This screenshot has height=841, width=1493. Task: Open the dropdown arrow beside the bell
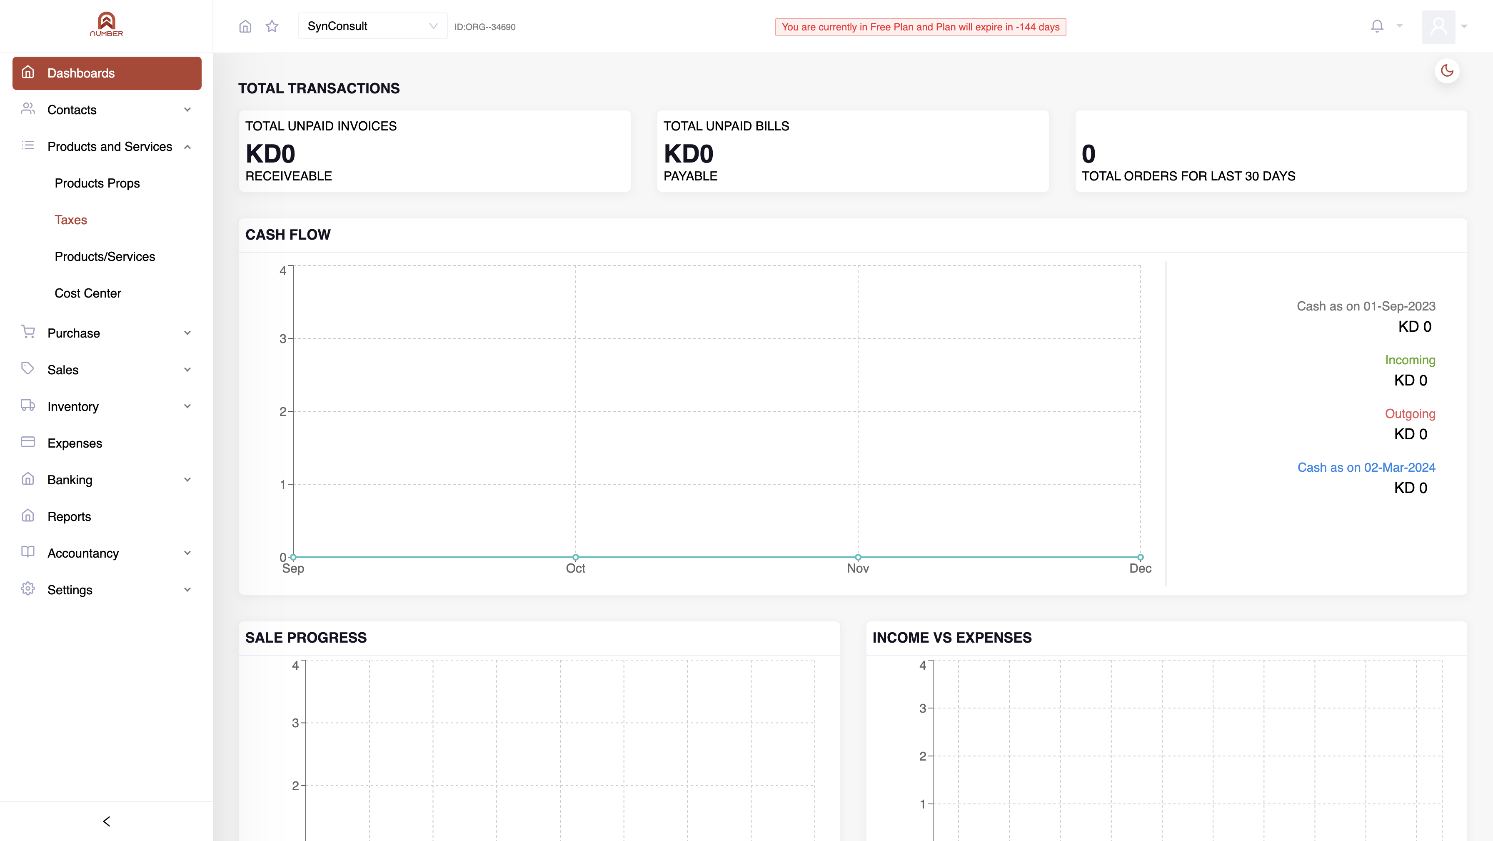point(1400,26)
